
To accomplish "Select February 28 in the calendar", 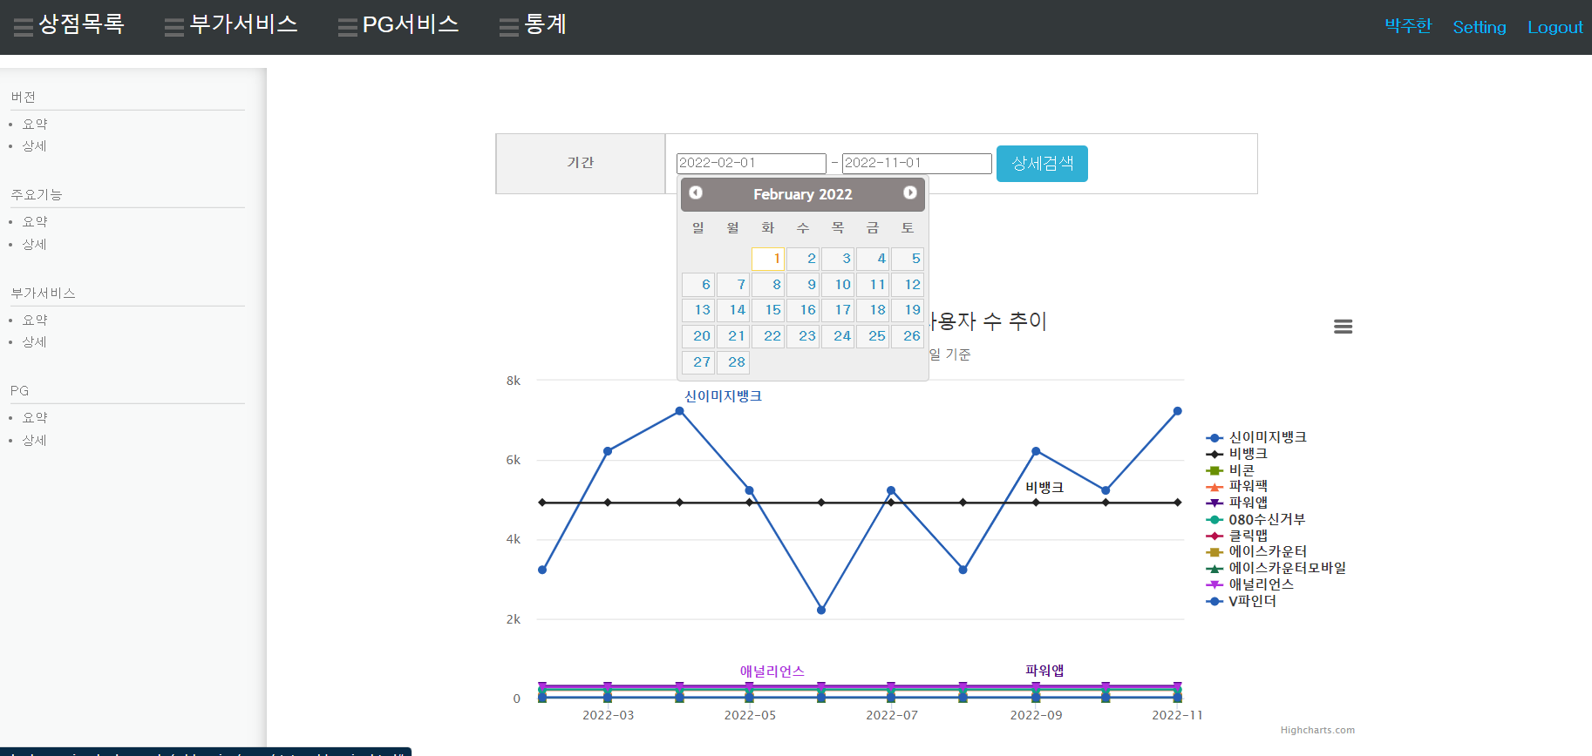I will coord(733,362).
